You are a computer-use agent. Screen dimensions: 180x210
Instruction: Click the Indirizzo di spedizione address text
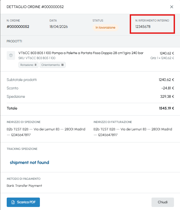[46, 132]
